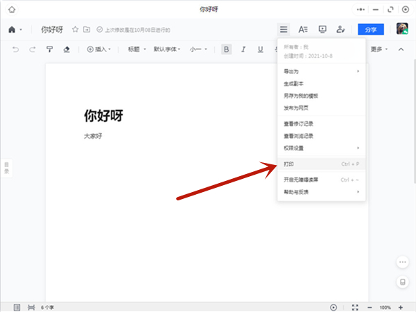416x312 pixels.
Task: Toggle the hamburger document menu
Action: 284,29
